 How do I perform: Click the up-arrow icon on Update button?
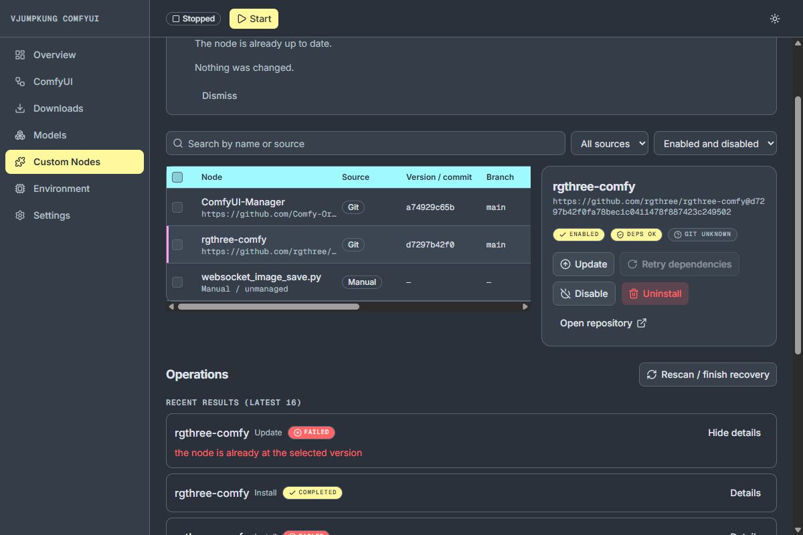click(565, 264)
